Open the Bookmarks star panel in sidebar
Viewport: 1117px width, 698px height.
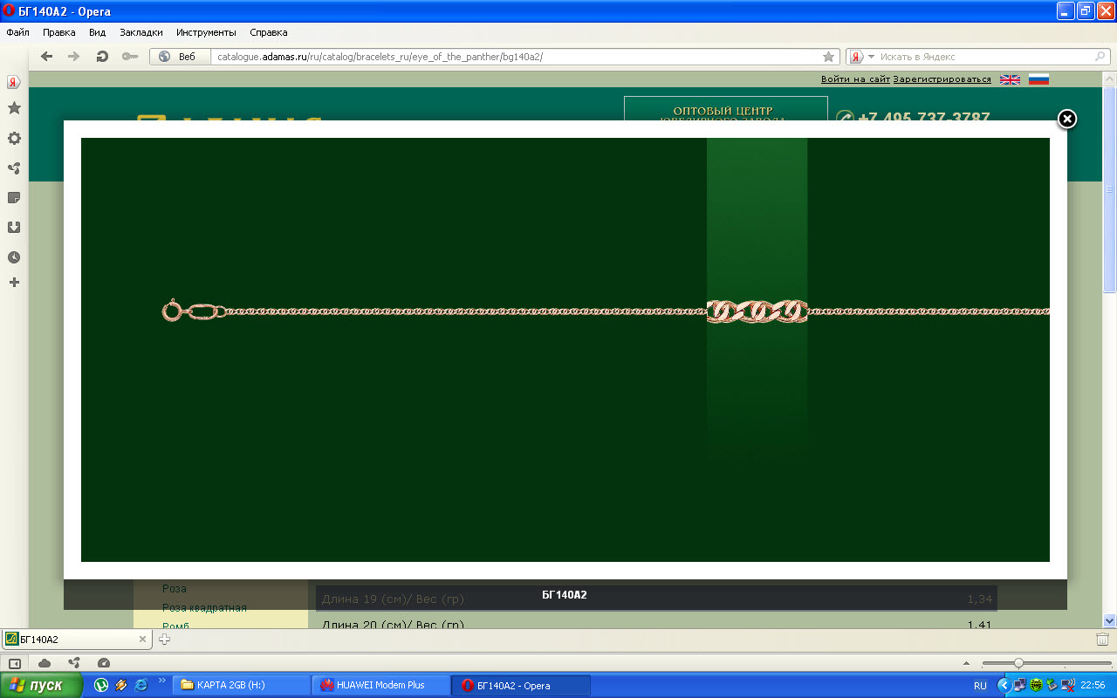click(x=14, y=108)
